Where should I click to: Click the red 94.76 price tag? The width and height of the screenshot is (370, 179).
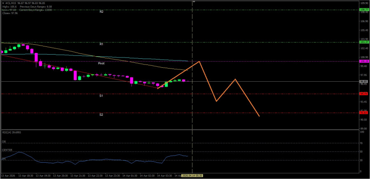[x=364, y=94]
